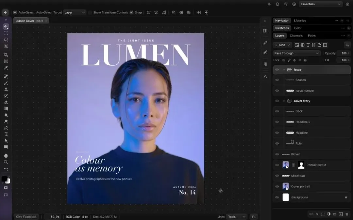The image size is (353, 220).
Task: Align left edges icon in options bar
Action: [149, 13]
